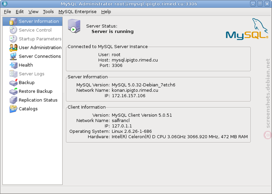Select Service Control label in sidebar
The height and width of the screenshot is (194, 272).
35,30
